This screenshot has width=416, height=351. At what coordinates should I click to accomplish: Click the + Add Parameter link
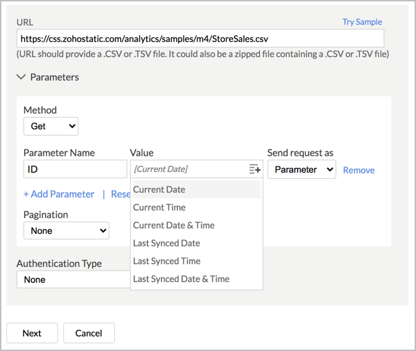[58, 194]
